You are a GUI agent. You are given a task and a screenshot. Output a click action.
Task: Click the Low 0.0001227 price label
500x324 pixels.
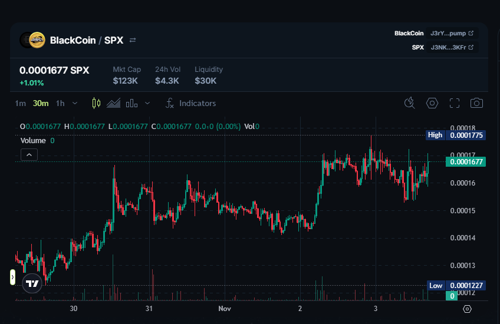[x=456, y=286]
